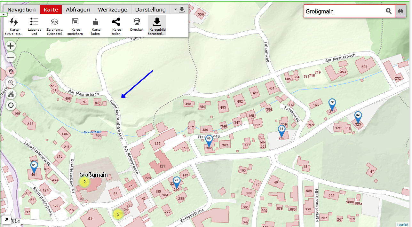The image size is (412, 227).
Task: Click the Karte aktualisieren refresh icon
Action: tap(14, 22)
